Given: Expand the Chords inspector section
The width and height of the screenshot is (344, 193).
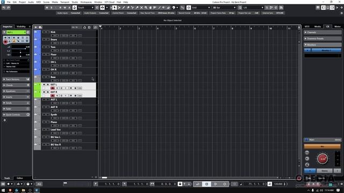Looking at the screenshot, I should coord(16,85).
